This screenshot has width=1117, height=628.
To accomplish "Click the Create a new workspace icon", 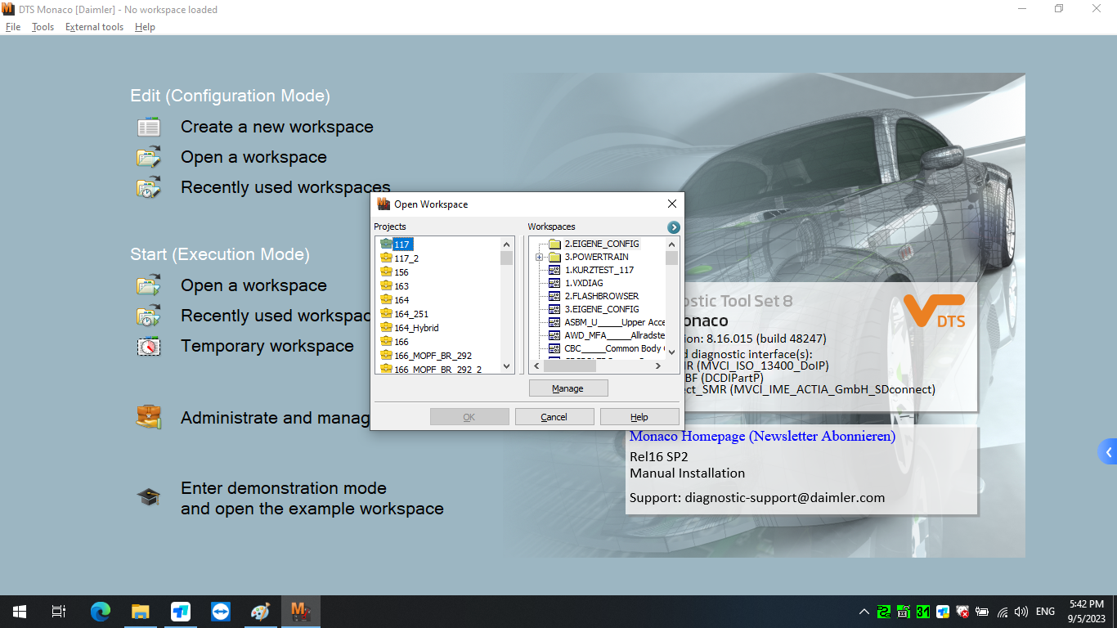I will tap(148, 127).
